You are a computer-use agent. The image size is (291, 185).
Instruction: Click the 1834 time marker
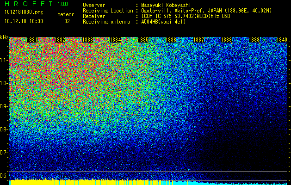(x=116, y=40)
